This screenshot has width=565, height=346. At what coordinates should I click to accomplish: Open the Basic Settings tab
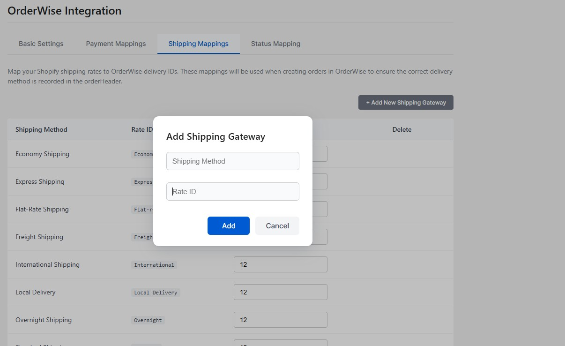coord(41,44)
